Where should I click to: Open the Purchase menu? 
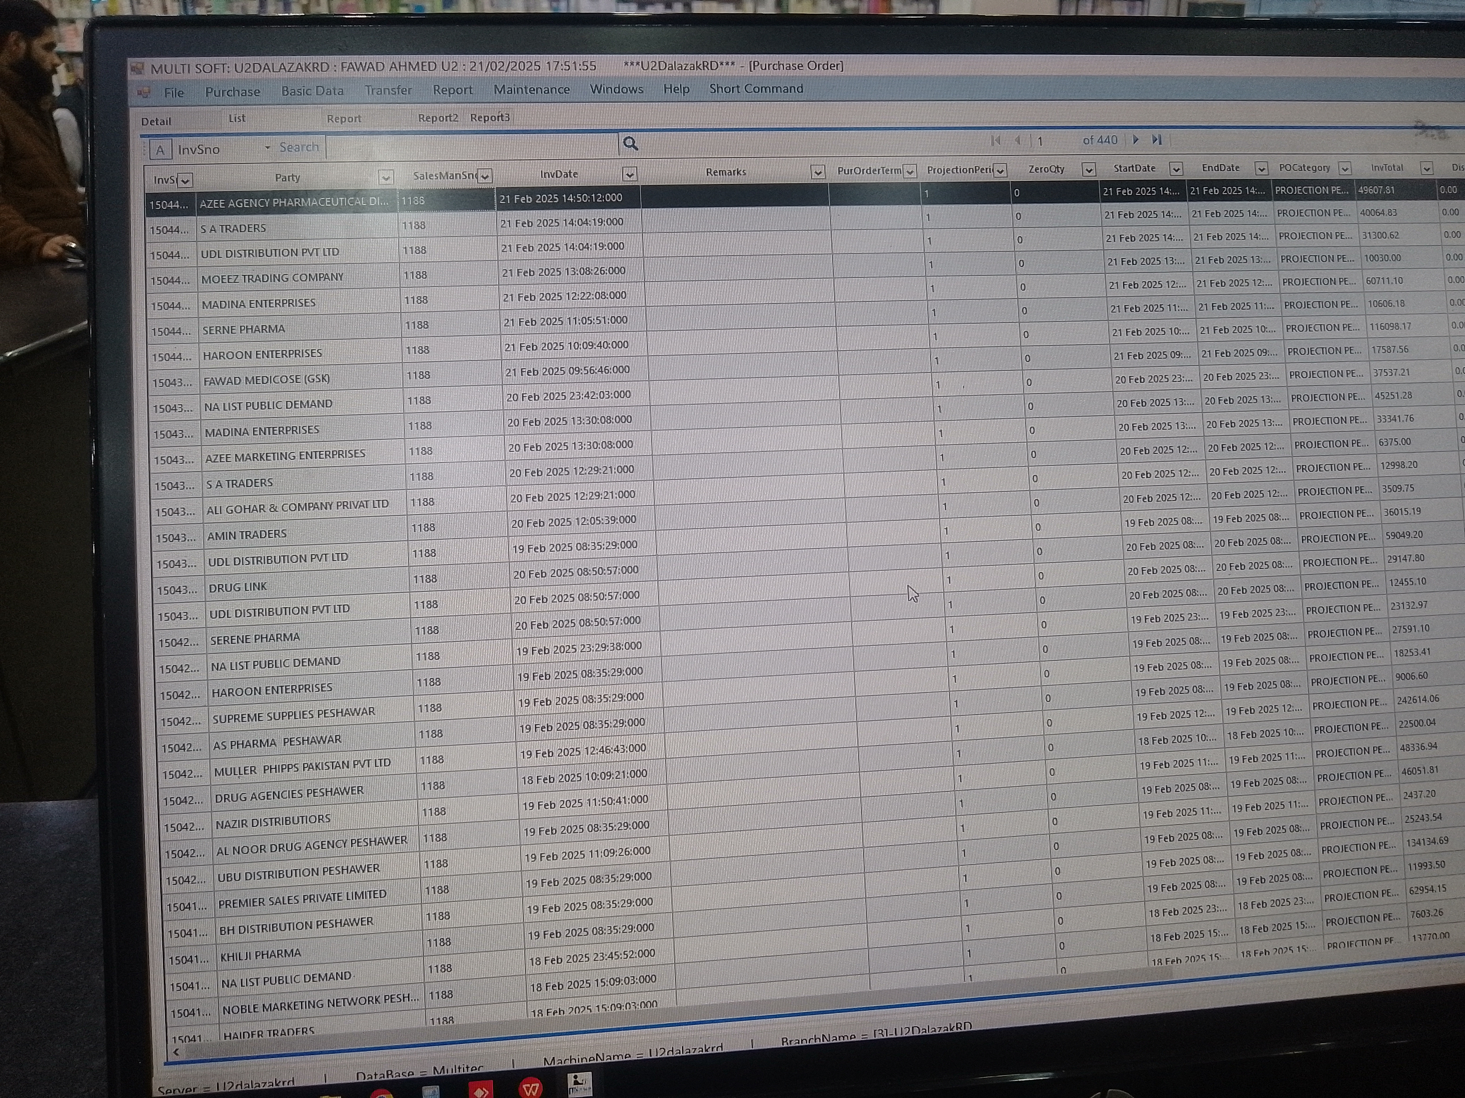[232, 92]
